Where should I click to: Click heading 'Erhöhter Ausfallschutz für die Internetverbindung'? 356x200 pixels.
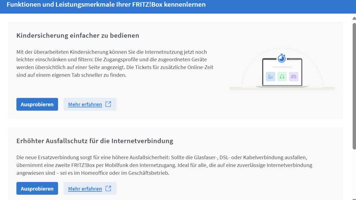95,141
